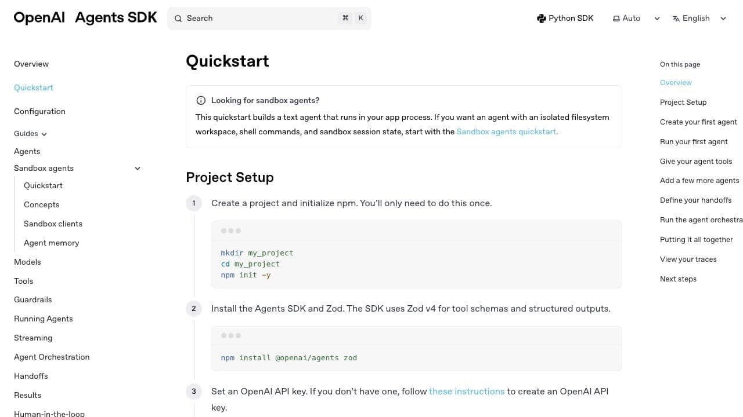Click the 'mkdir my_project' code line
The height and width of the screenshot is (417, 743).
[x=257, y=253]
